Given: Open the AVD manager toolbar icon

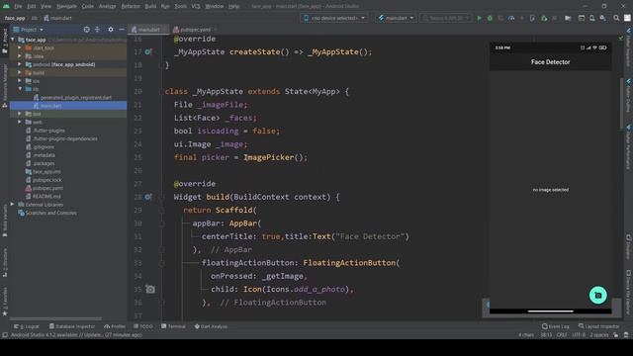Looking at the screenshot, I should coord(591,18).
